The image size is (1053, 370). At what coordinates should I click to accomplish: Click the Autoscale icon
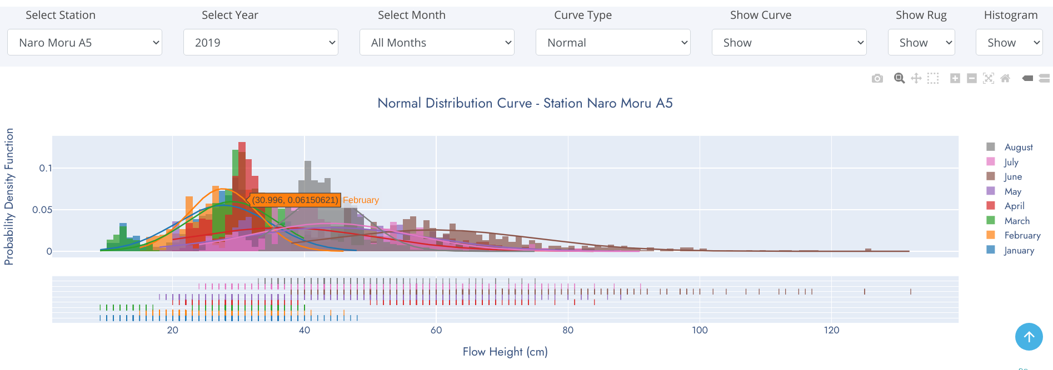coord(989,78)
